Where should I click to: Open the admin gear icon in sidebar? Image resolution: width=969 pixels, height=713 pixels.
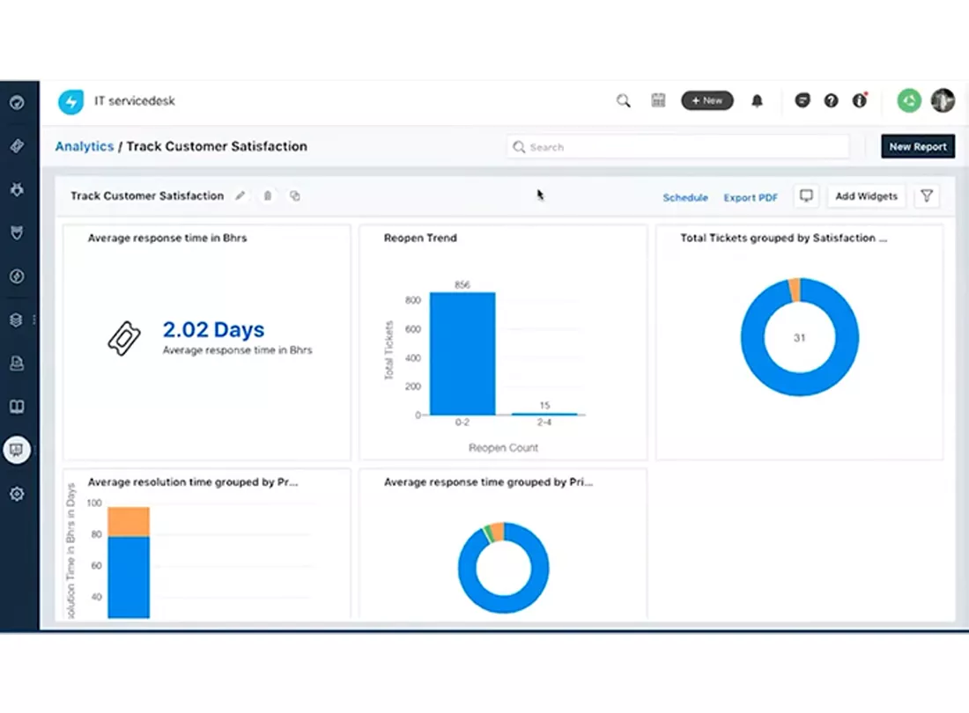point(18,494)
